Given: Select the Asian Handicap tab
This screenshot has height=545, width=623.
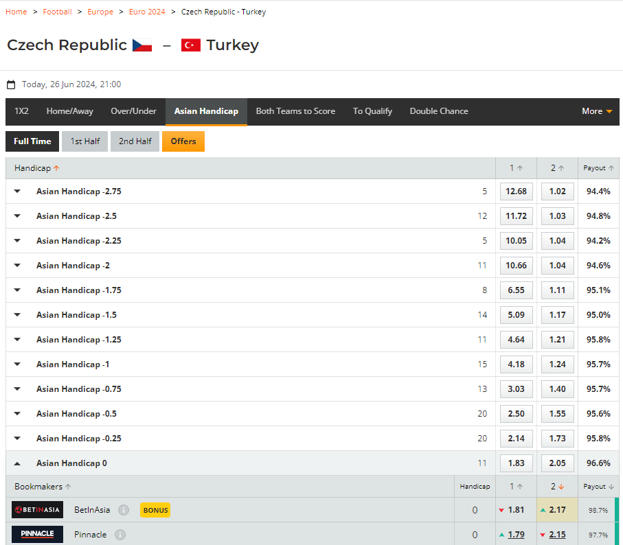Looking at the screenshot, I should click(x=206, y=112).
